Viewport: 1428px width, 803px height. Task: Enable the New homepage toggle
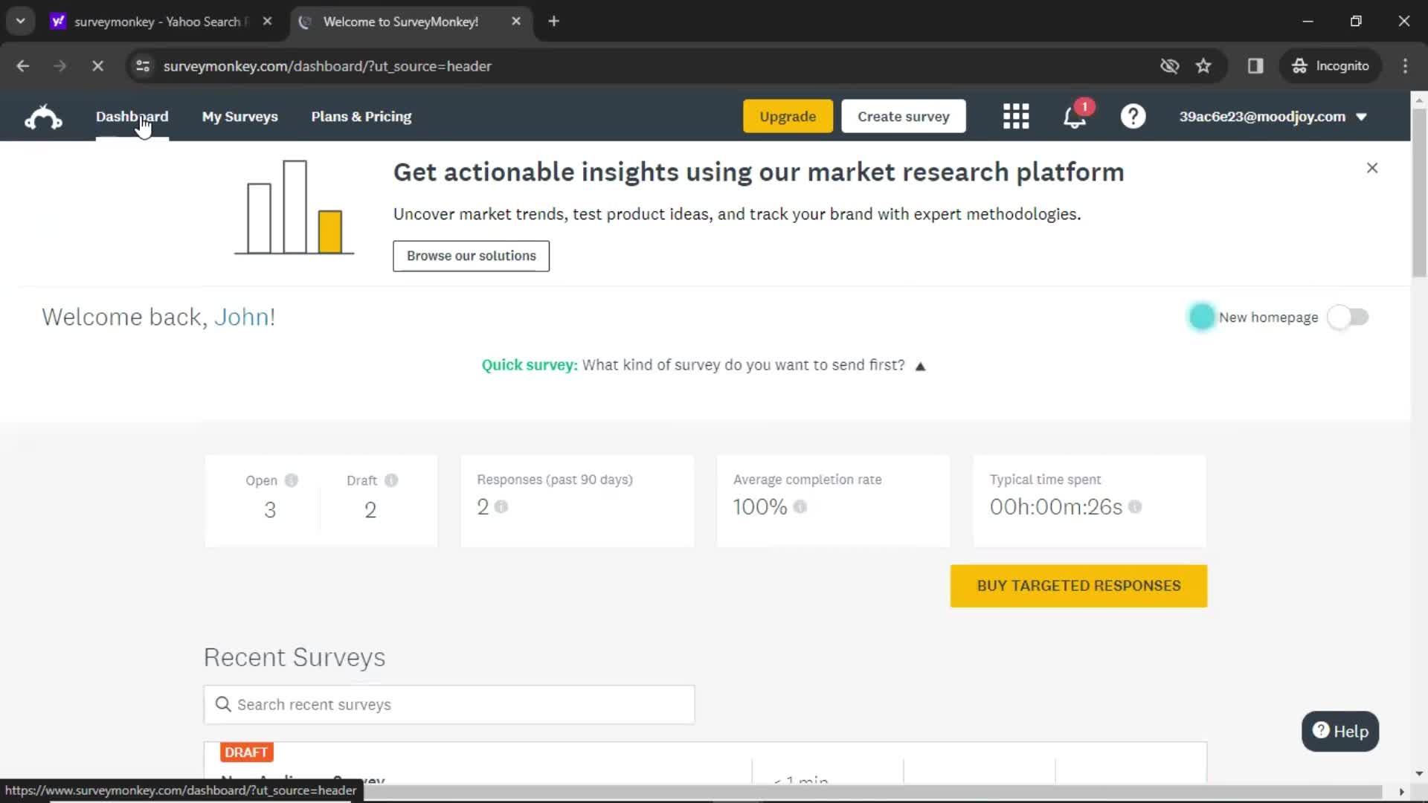1350,317
